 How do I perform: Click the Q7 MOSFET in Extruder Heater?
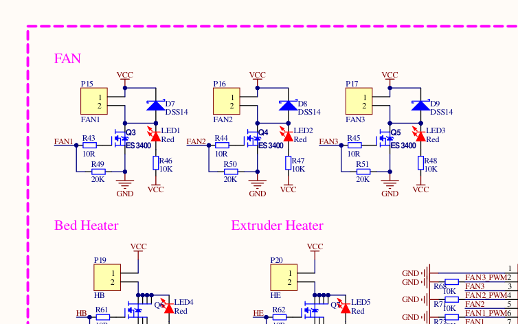click(312, 310)
